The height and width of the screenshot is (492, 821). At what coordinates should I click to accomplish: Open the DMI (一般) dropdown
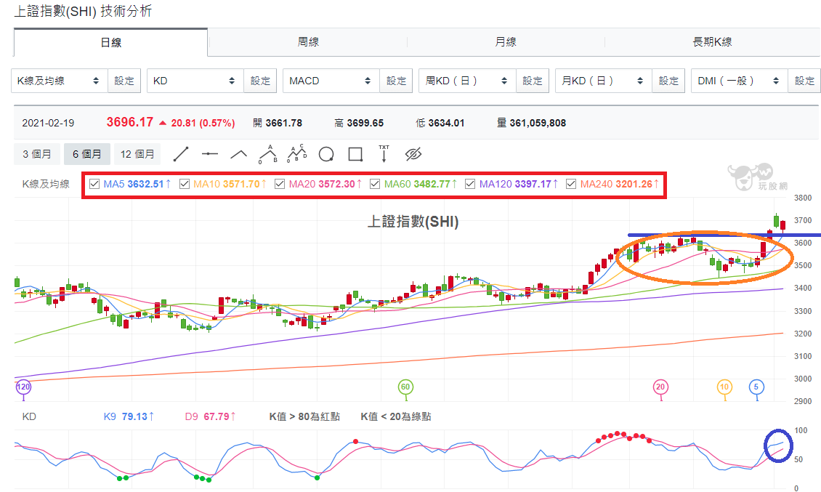740,81
